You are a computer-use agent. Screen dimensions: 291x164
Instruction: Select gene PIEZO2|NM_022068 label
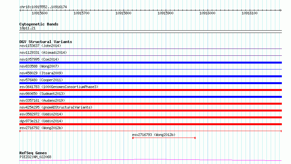click(x=35, y=157)
